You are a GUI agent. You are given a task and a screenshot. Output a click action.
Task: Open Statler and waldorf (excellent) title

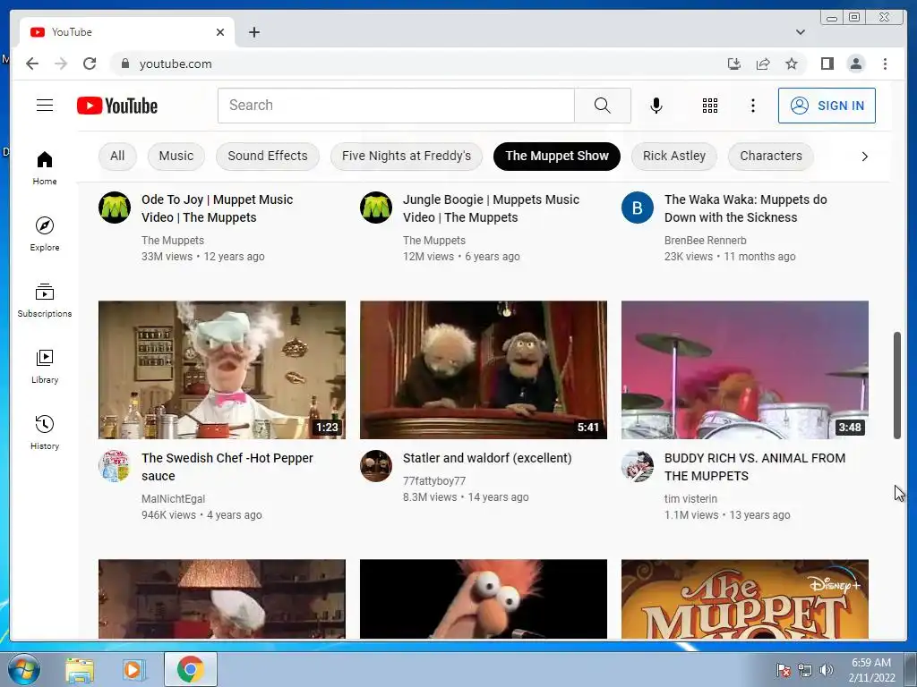487,458
